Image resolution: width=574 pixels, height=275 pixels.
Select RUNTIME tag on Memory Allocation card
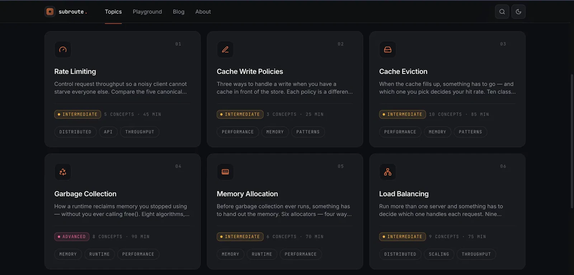point(262,254)
